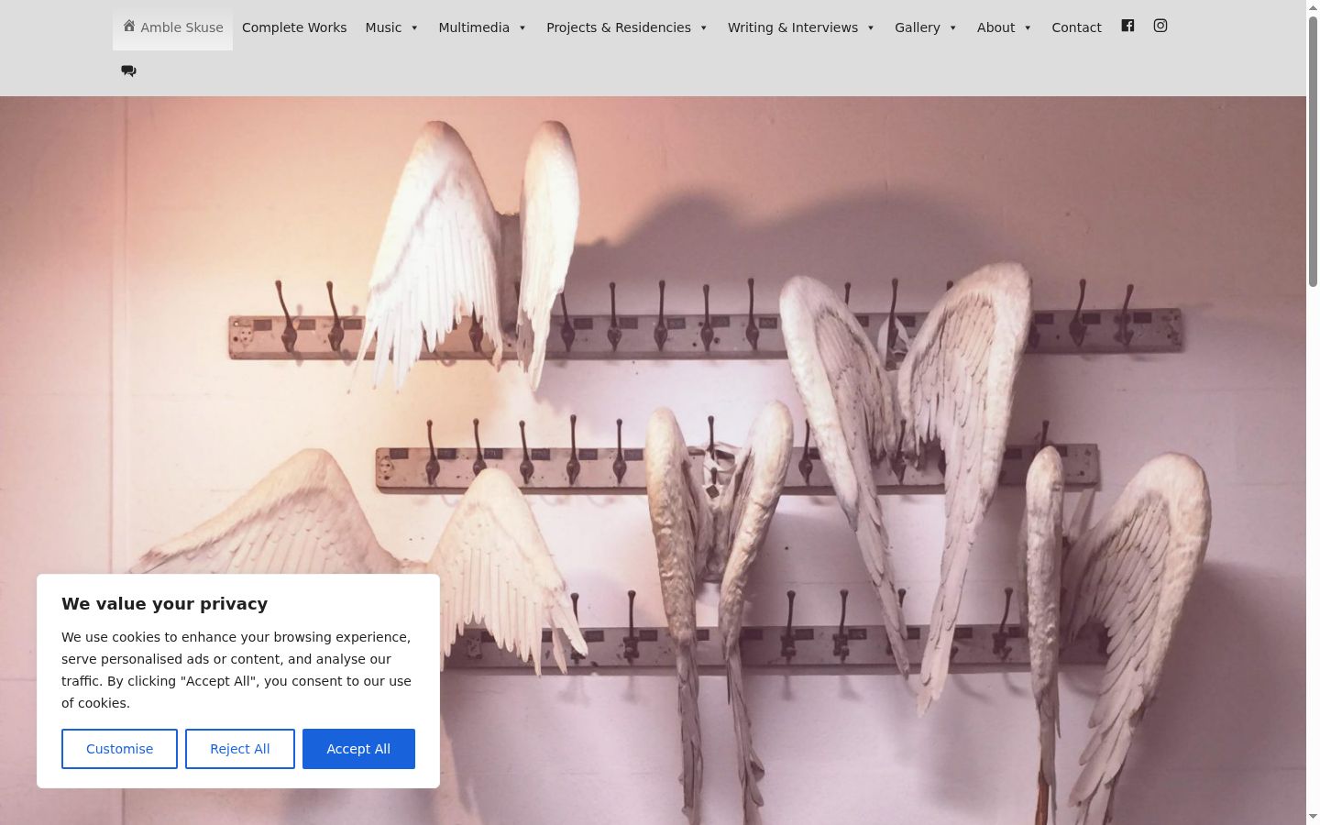This screenshot has width=1320, height=825.
Task: Expand the Music dropdown arrow
Action: (x=414, y=27)
